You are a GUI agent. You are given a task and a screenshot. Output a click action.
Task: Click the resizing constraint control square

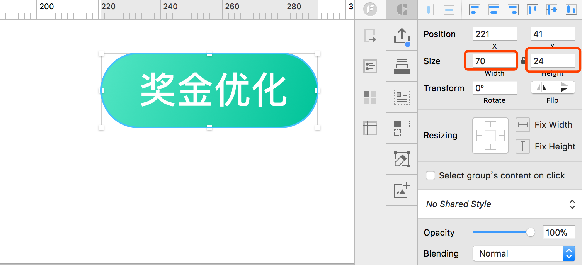(x=490, y=136)
